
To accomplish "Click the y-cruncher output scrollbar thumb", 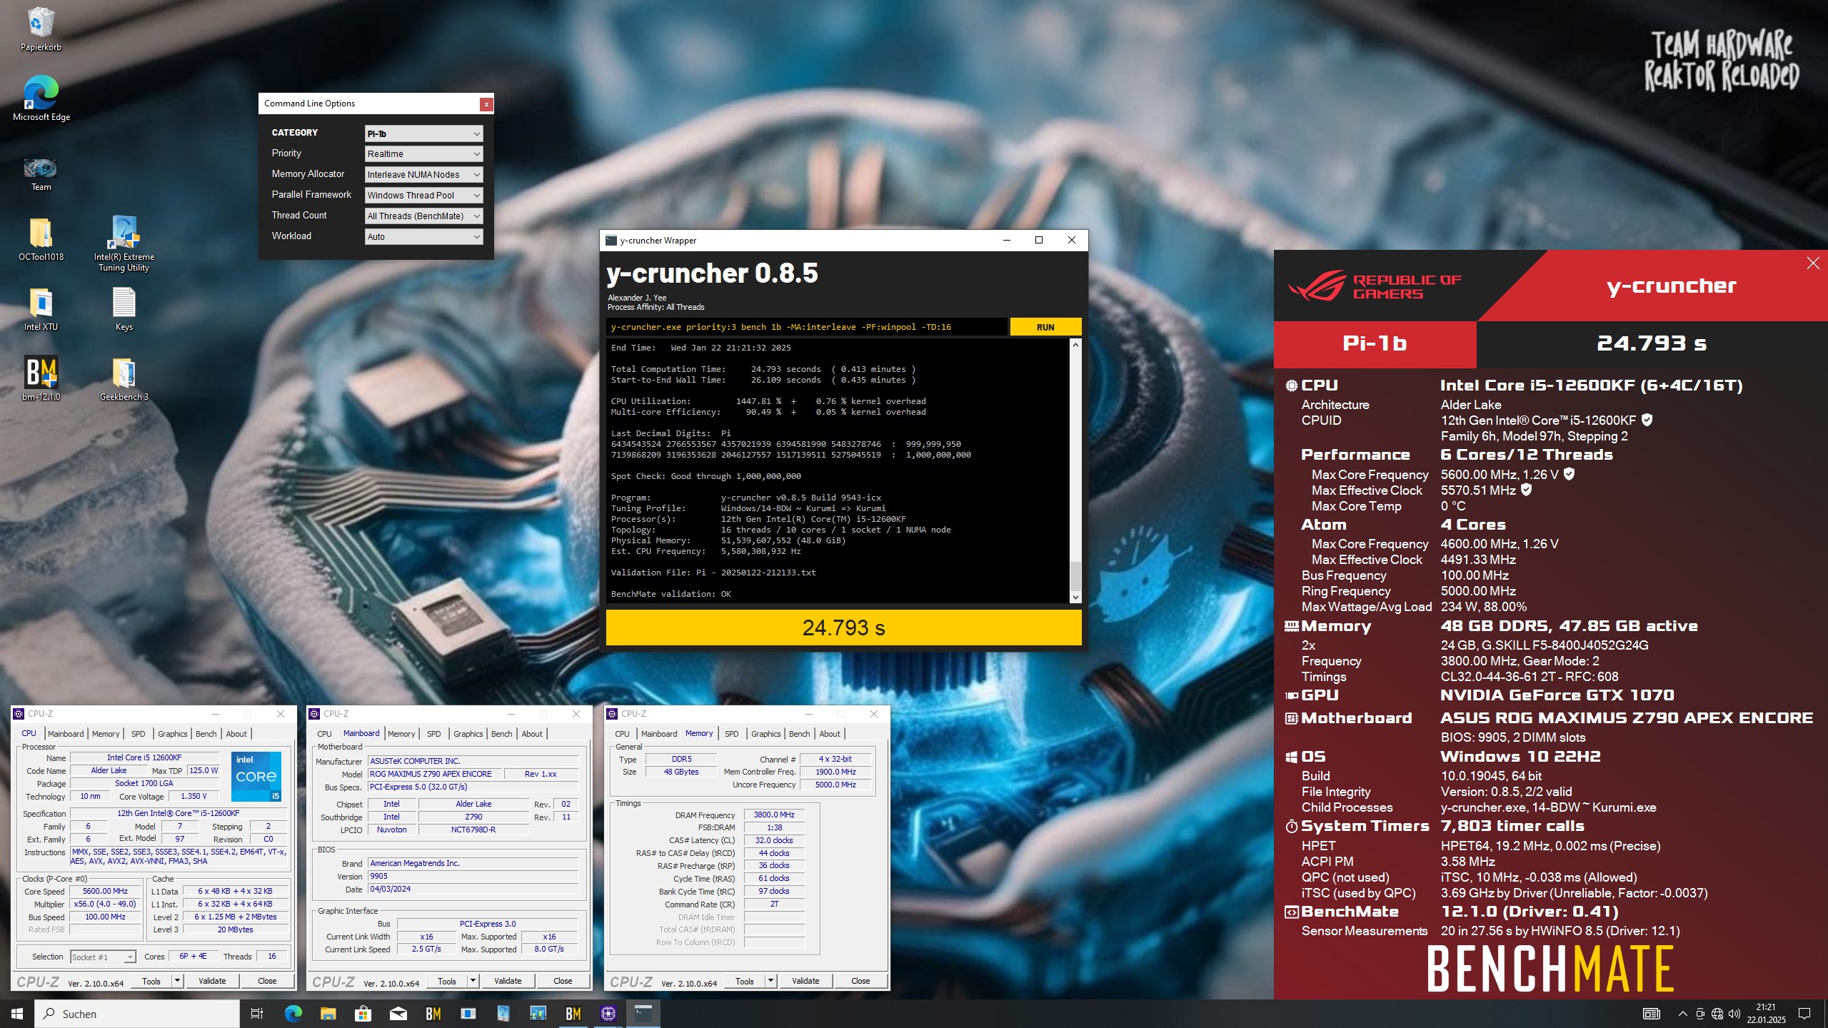I will 1075,575.
